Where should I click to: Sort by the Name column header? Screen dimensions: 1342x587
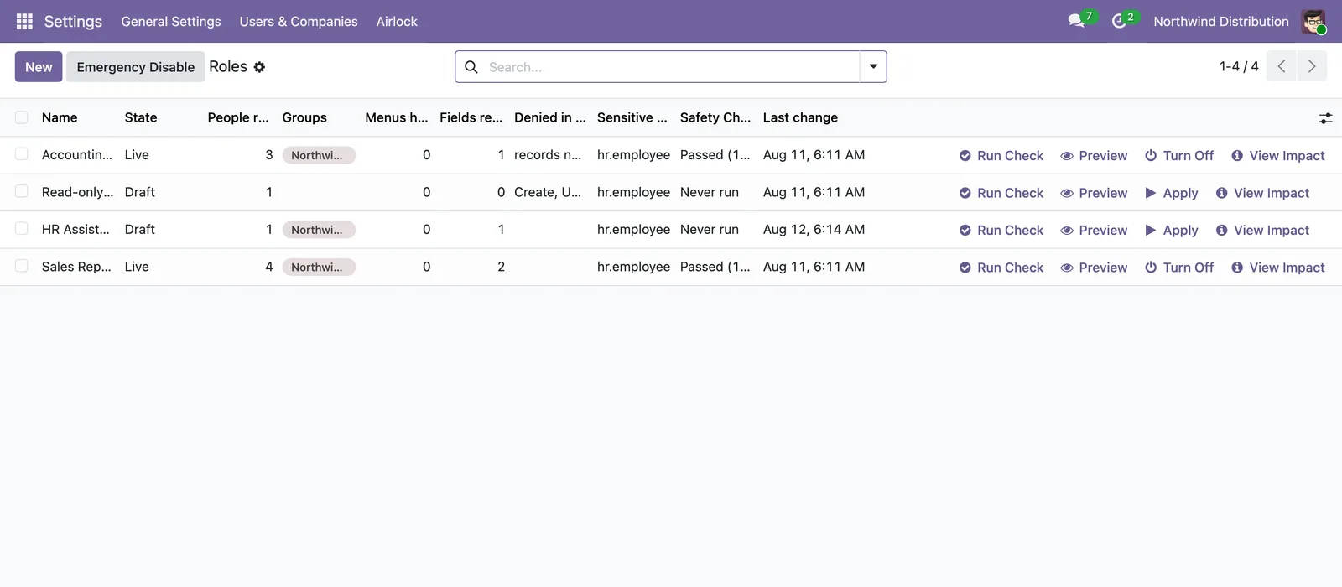(60, 117)
